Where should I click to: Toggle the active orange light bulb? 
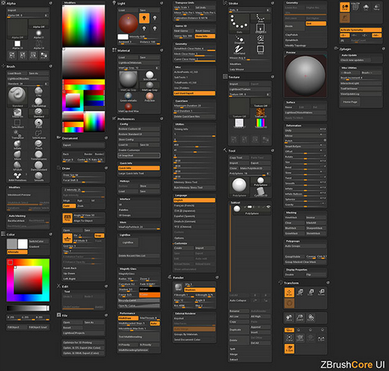point(144,18)
